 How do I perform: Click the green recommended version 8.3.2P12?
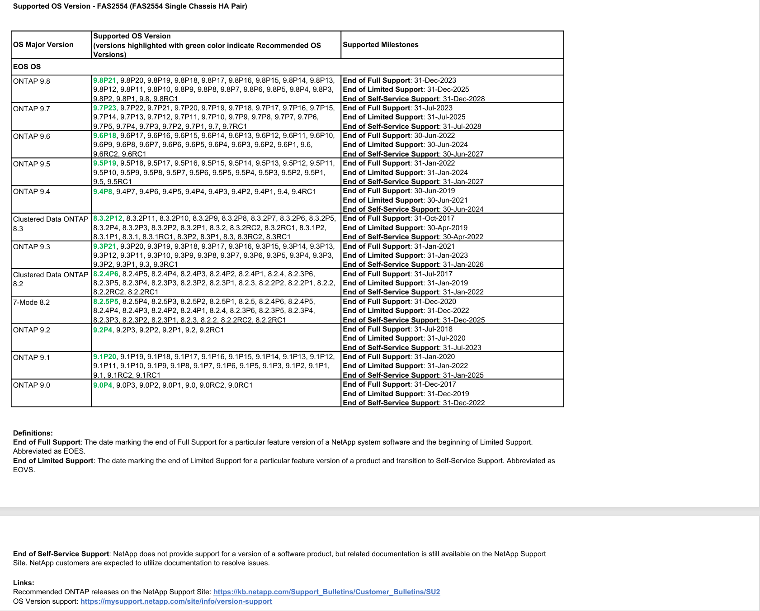click(x=108, y=218)
